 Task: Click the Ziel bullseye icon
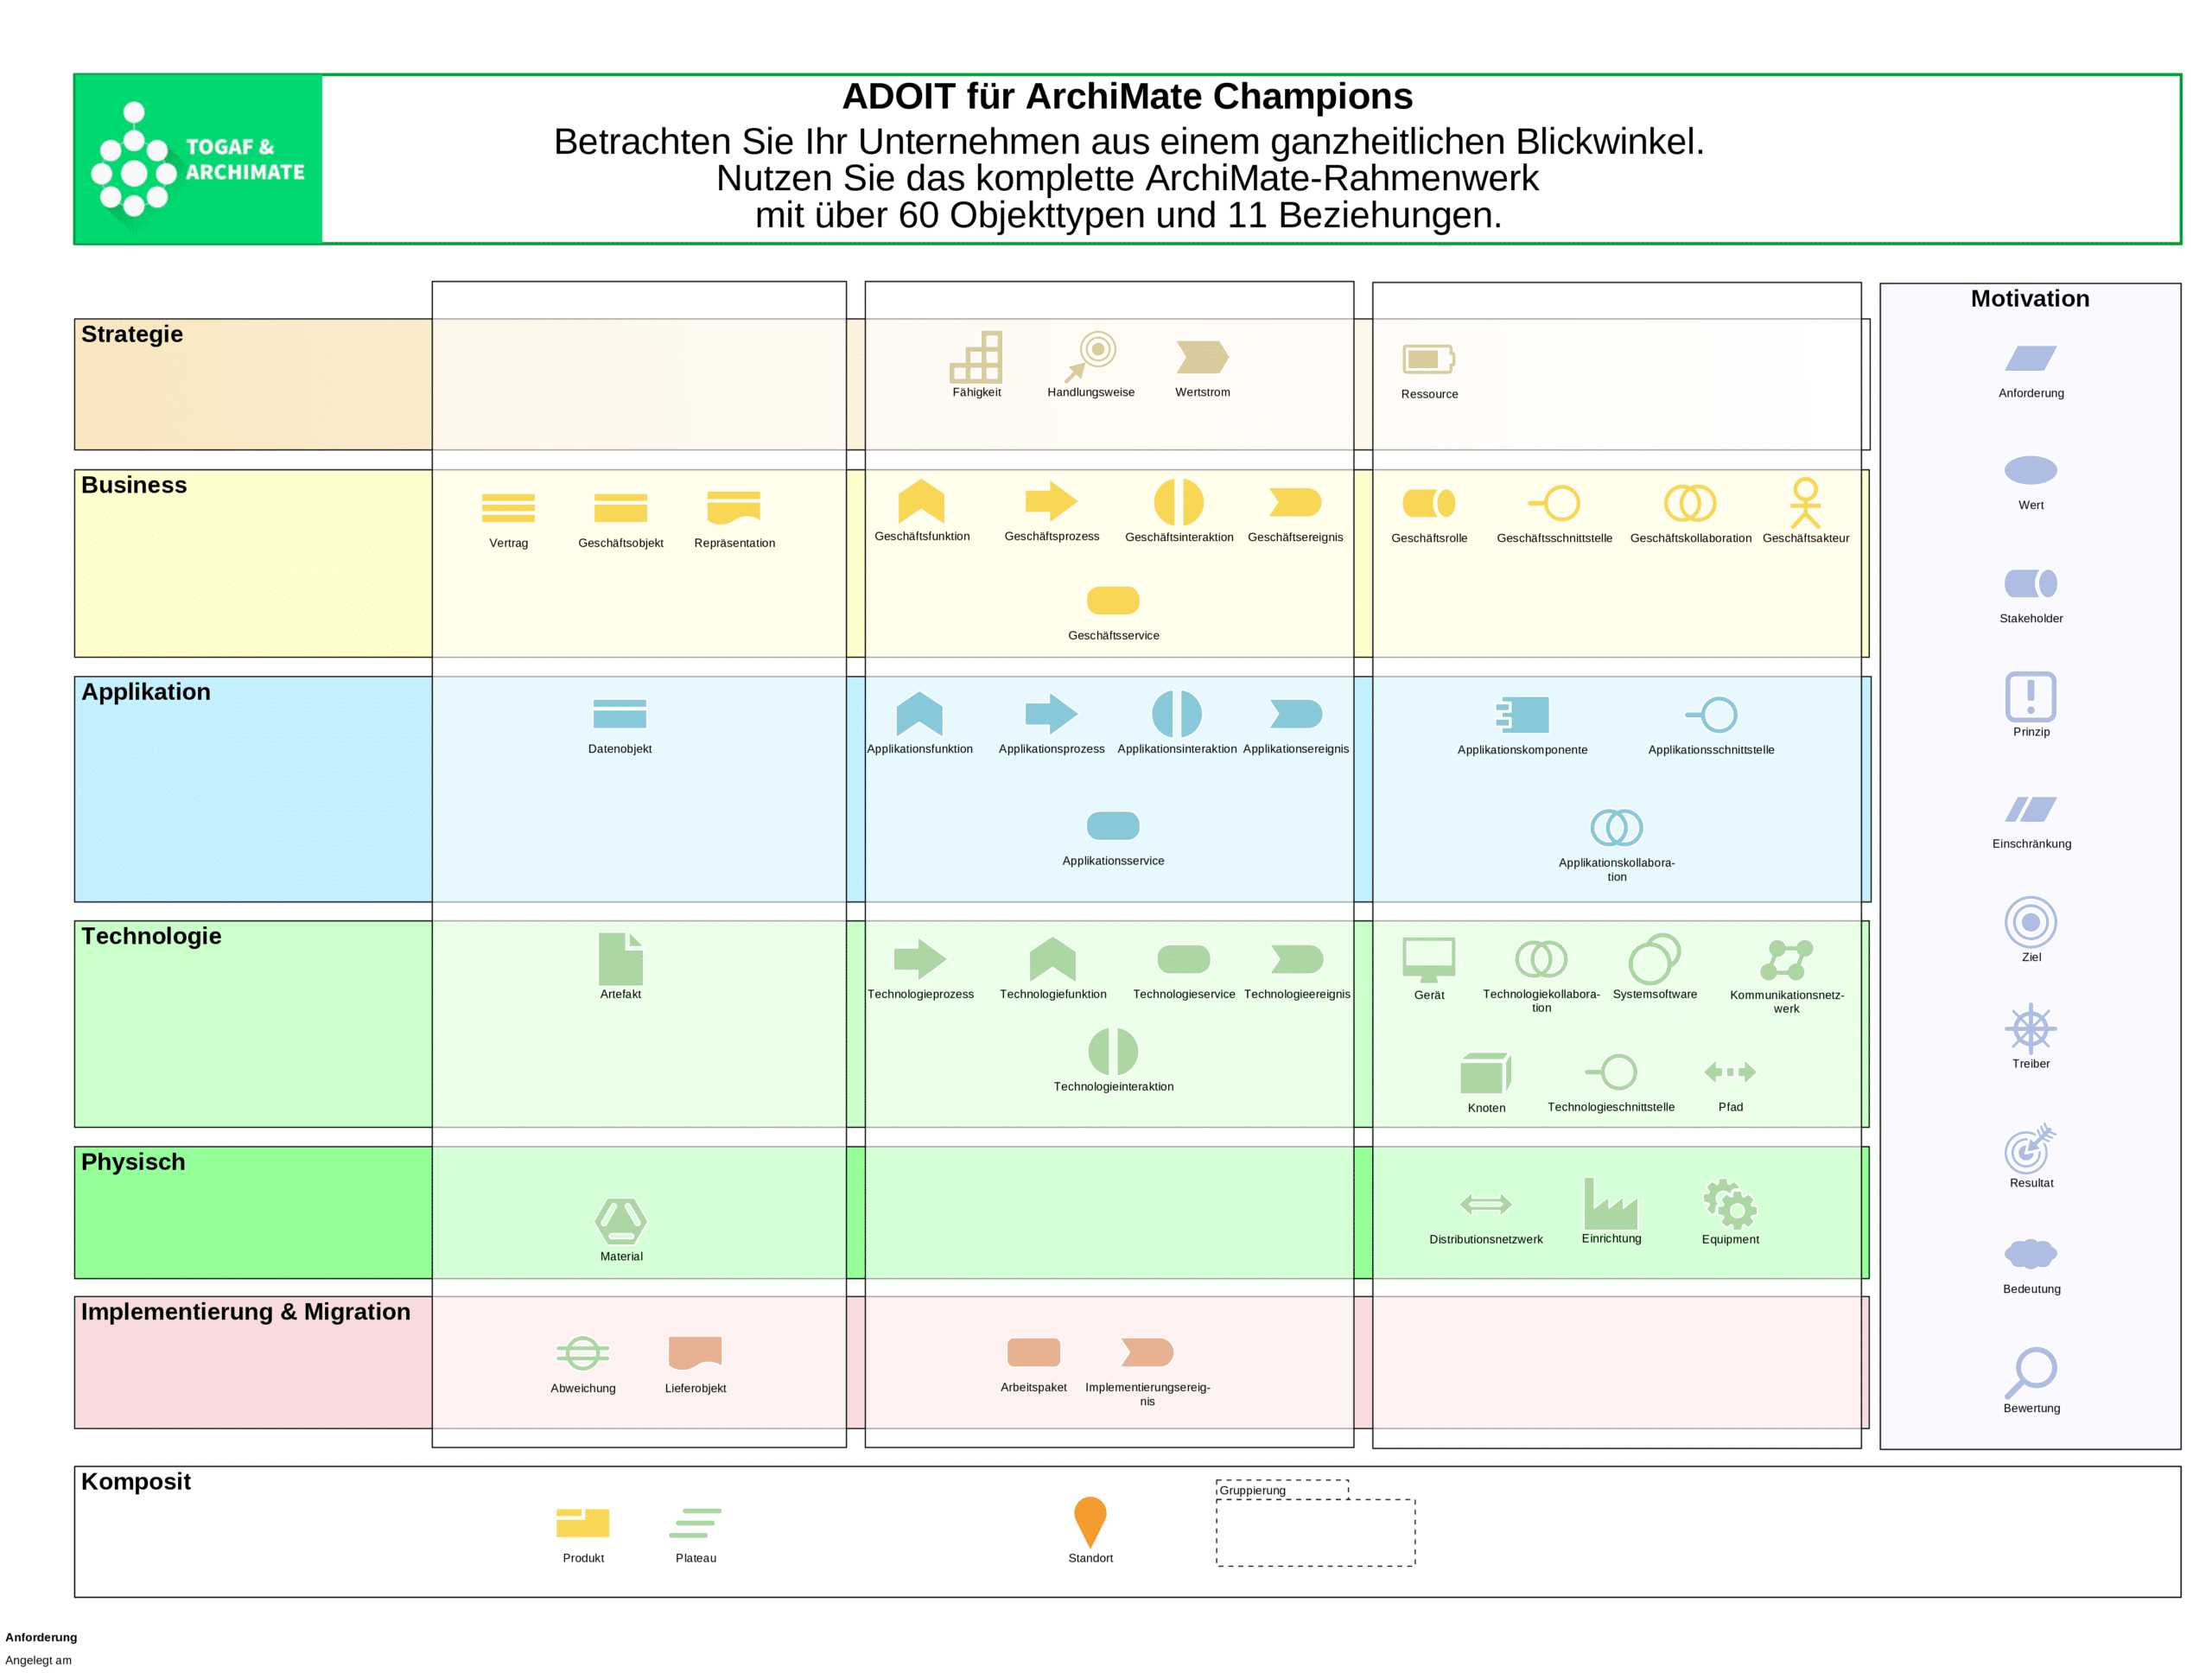click(x=2030, y=922)
